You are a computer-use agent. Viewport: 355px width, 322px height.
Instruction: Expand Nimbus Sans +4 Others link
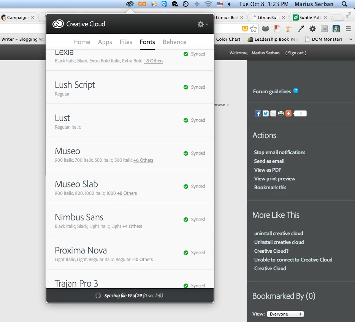click(x=132, y=226)
